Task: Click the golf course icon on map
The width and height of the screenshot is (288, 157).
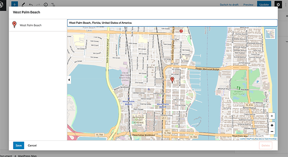Action: (x=238, y=88)
